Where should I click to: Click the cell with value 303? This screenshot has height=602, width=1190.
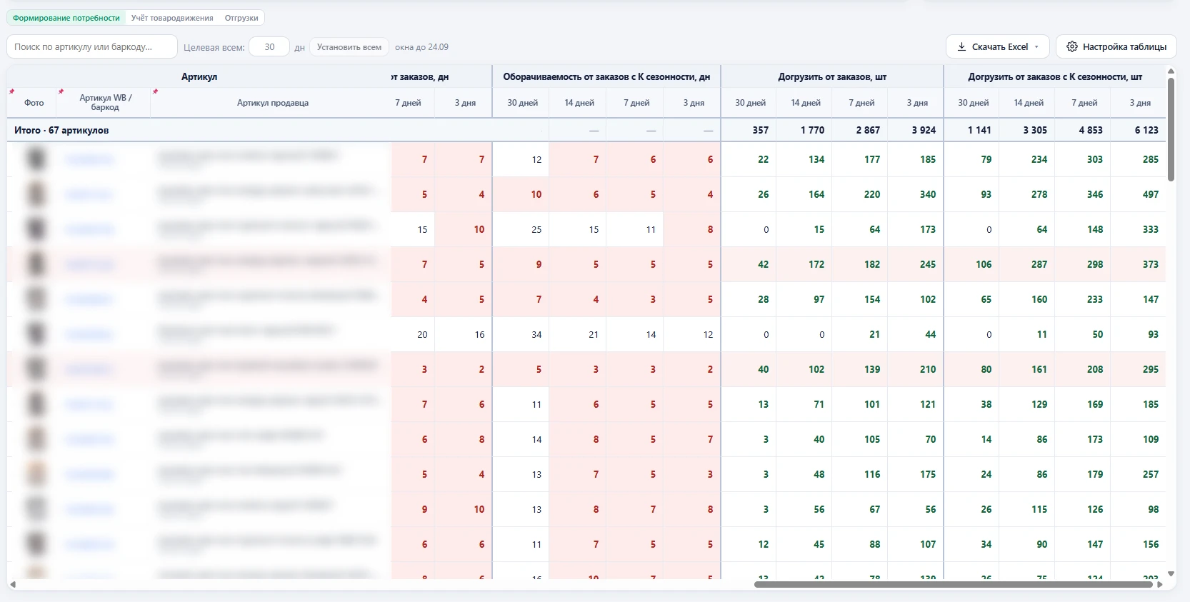coord(1083,159)
